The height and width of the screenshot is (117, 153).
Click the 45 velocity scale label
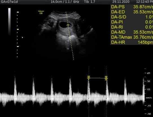(148, 73)
